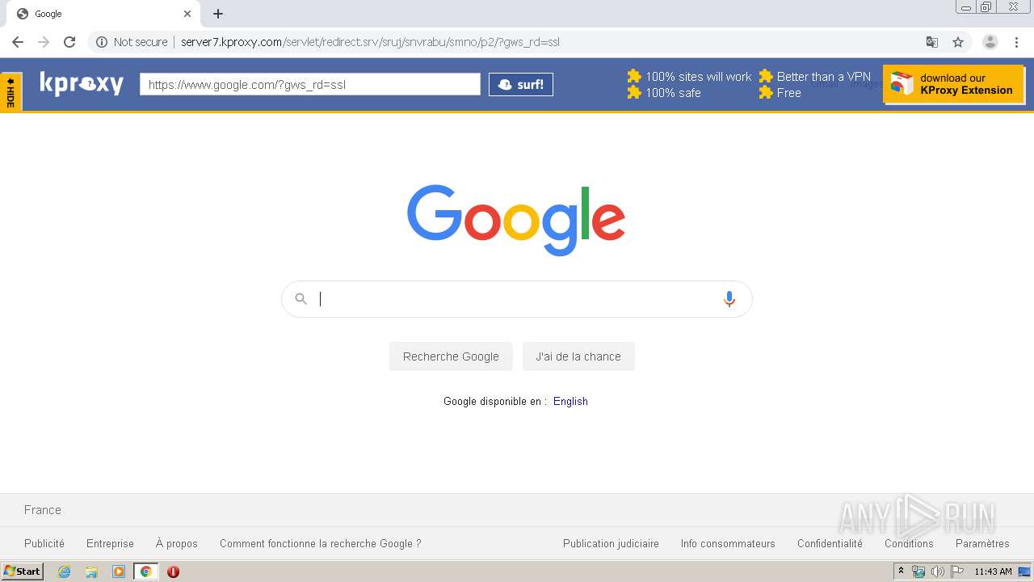This screenshot has width=1034, height=582.
Task: Hide the KProxy bar with HIDE tab
Action: (x=11, y=92)
